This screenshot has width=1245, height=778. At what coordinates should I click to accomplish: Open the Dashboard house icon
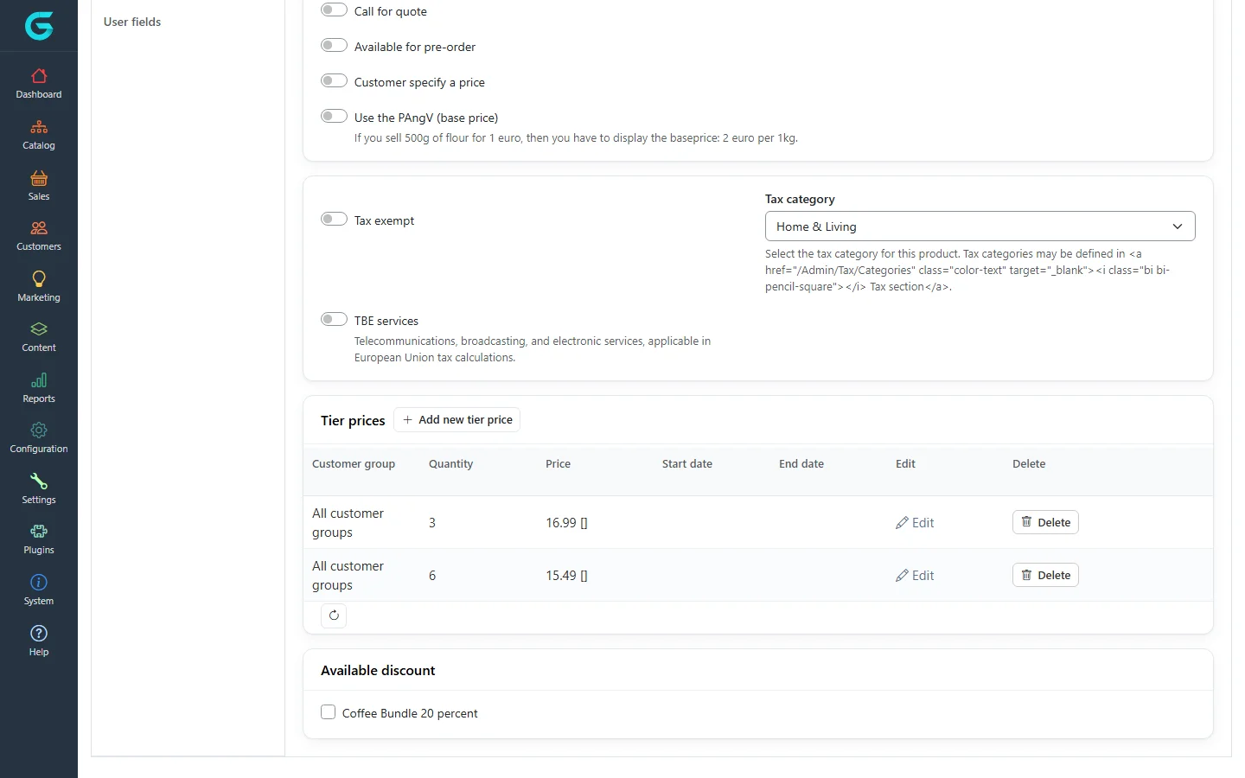click(39, 76)
